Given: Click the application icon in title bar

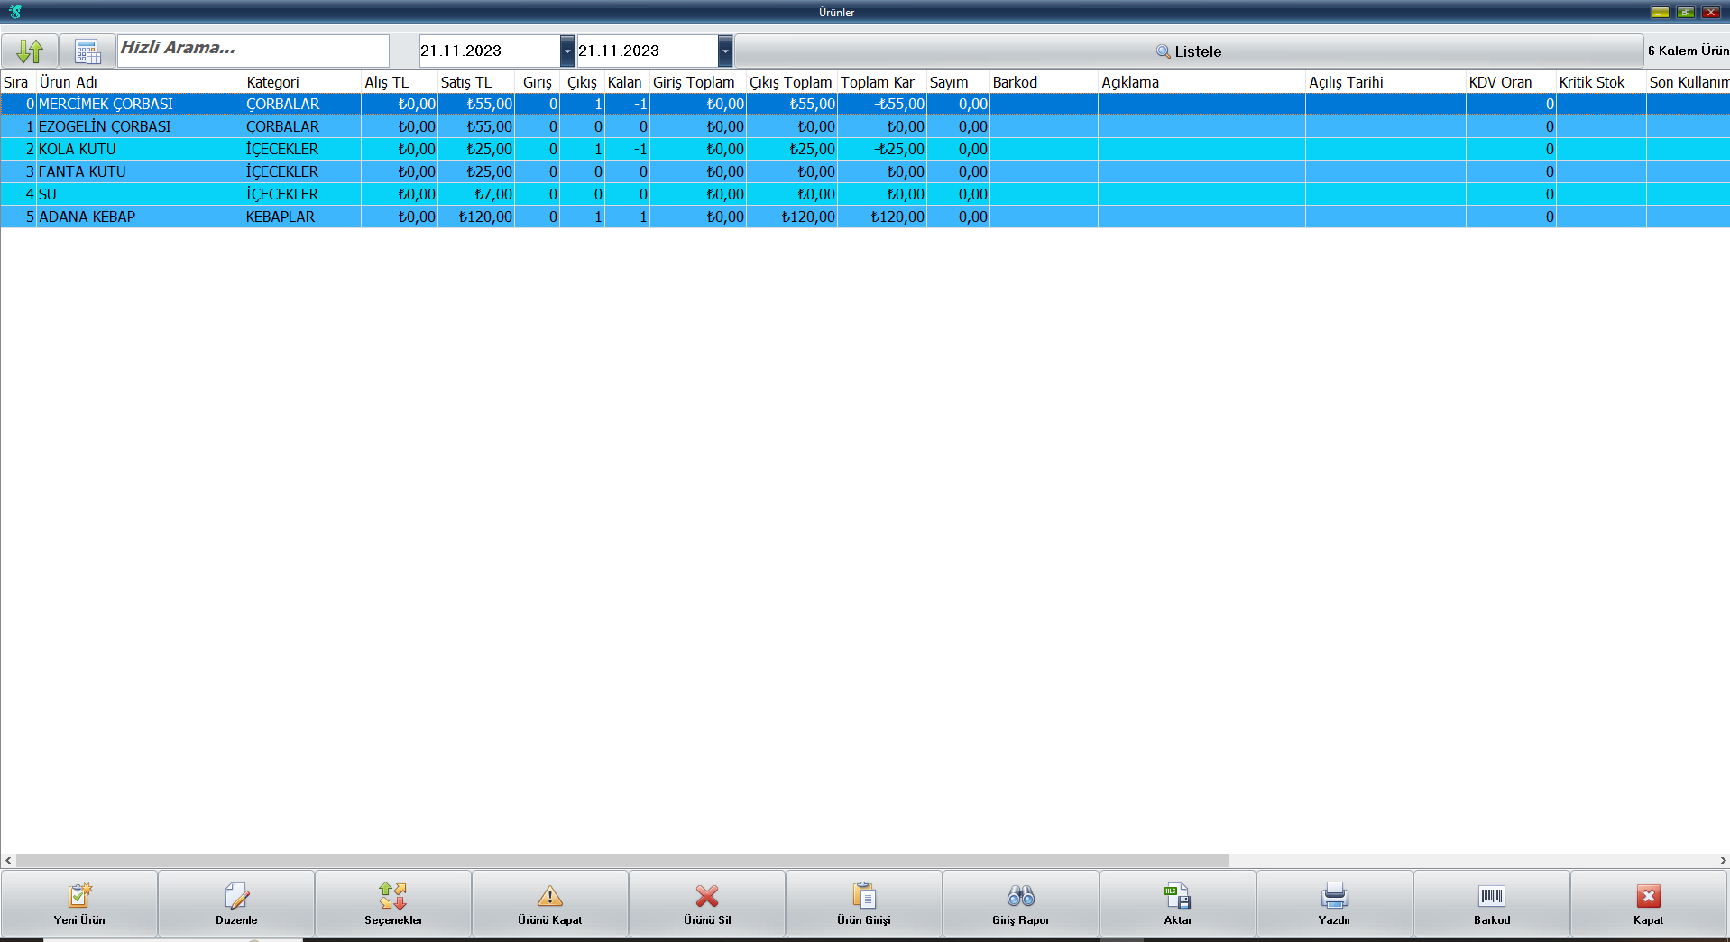Looking at the screenshot, I should (15, 12).
